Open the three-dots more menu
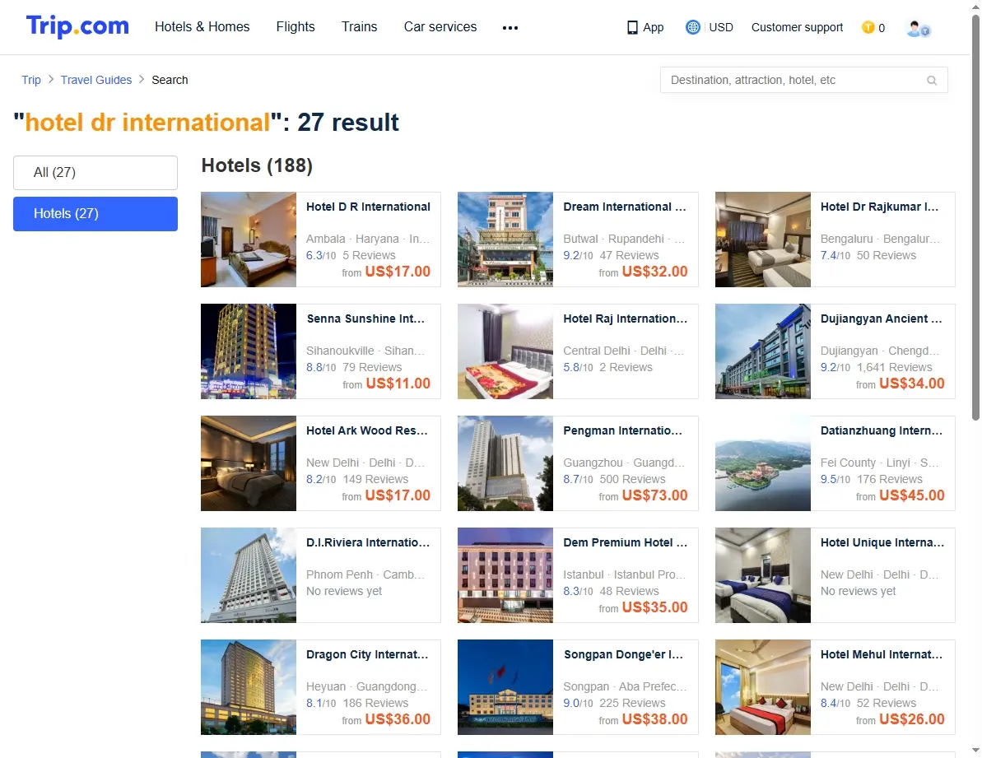The height and width of the screenshot is (758, 982). tap(510, 27)
